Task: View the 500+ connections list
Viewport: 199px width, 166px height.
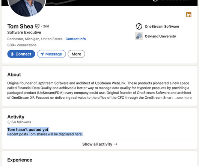Action: point(22,45)
